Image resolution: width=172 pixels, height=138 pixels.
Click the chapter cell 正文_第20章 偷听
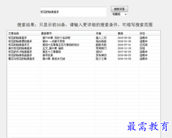point(53,48)
